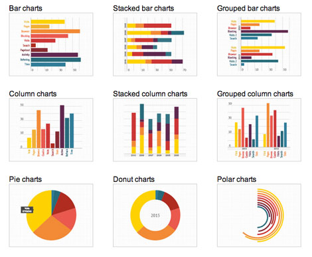Click the Stacked column charts heading
Screen dimensions: 312x257
[150, 94]
